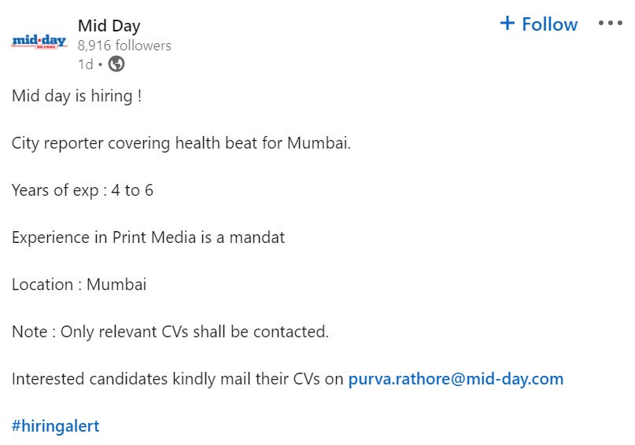The image size is (635, 445).
Task: Click the 'Only relevant CVs shall be contacted' note
Action: [170, 332]
